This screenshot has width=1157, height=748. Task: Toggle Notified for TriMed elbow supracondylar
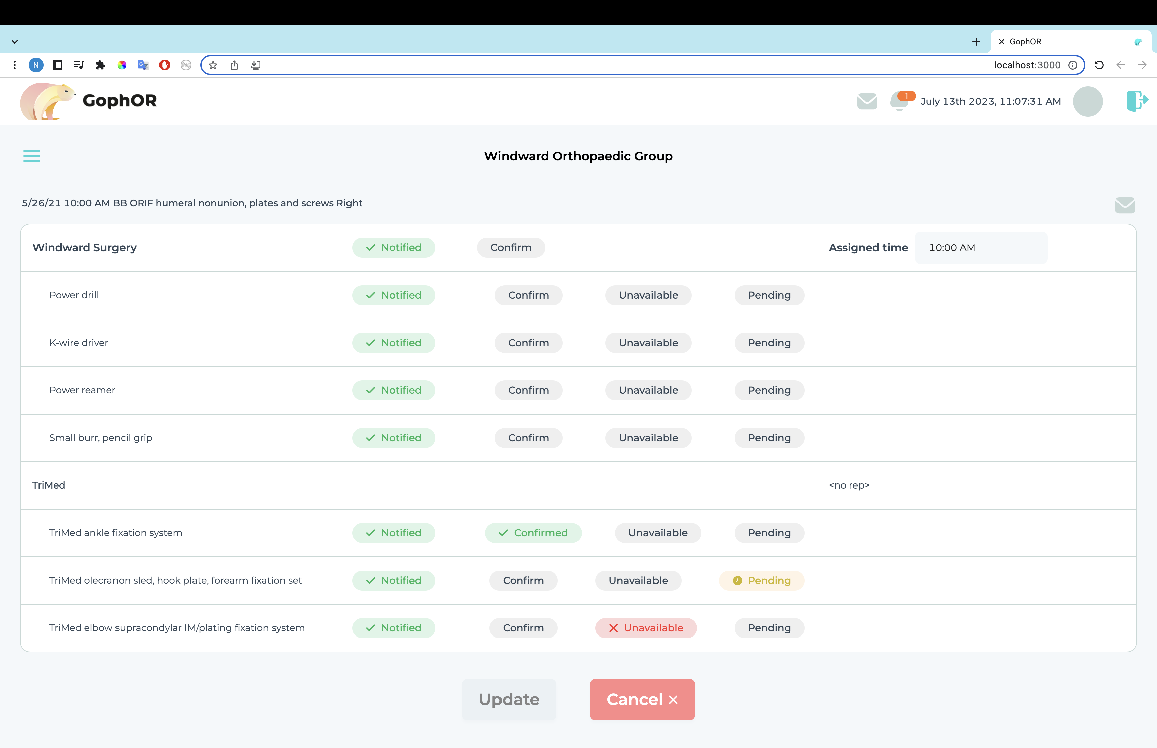[x=393, y=628]
